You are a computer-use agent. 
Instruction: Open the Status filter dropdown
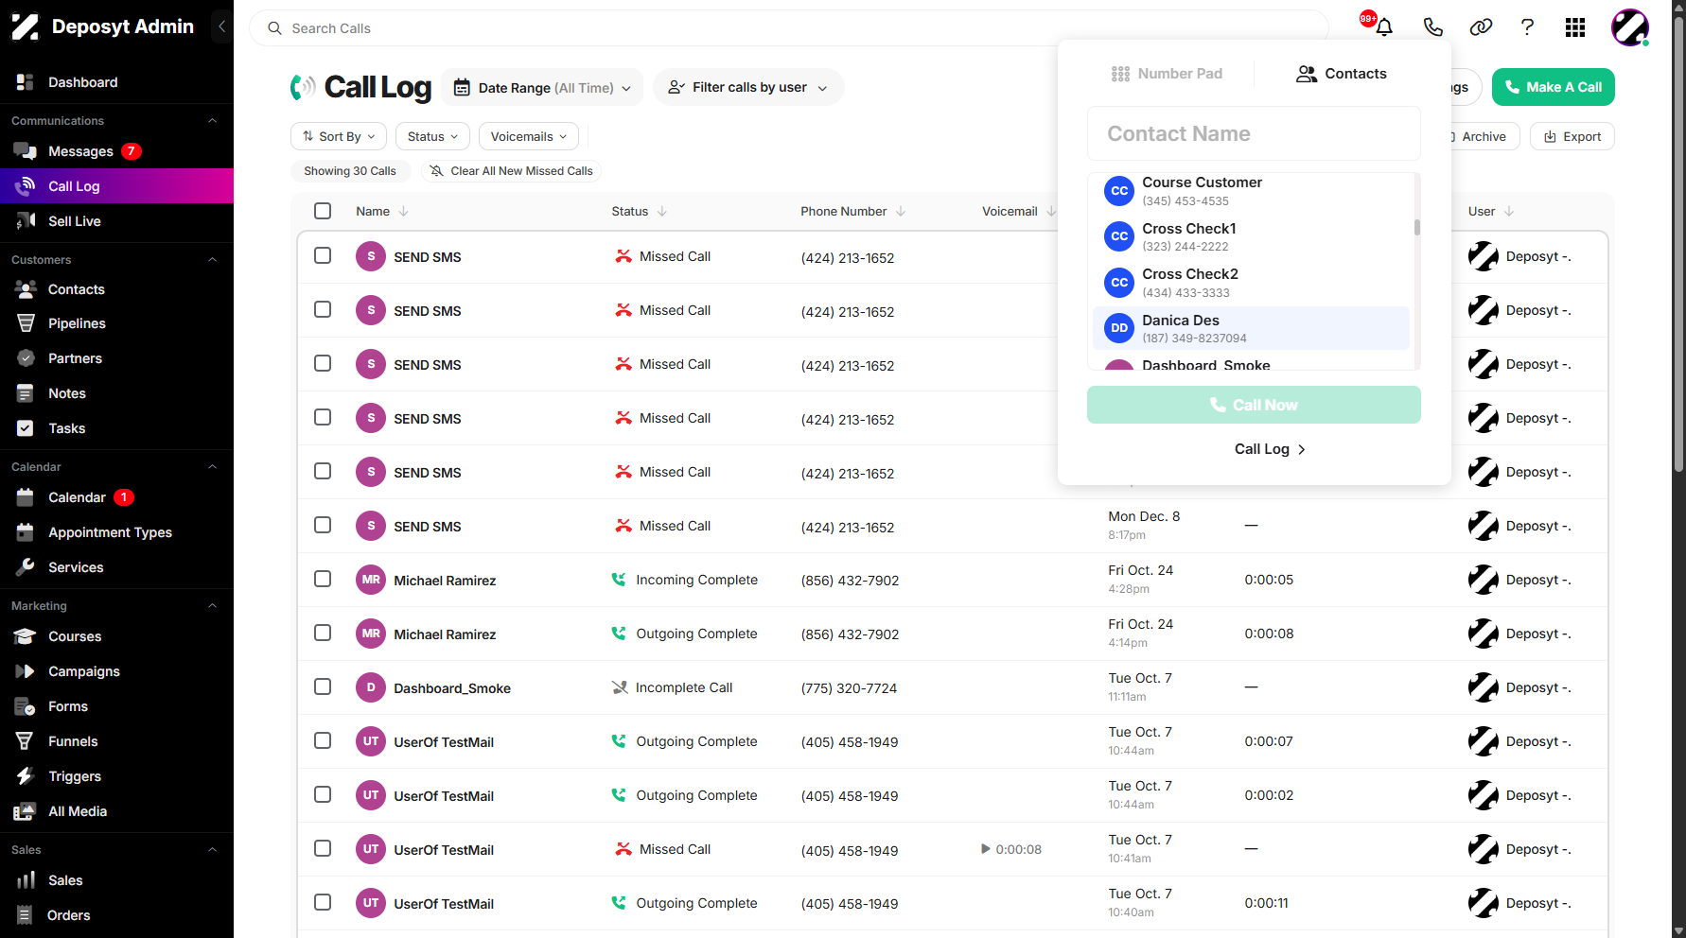point(432,136)
